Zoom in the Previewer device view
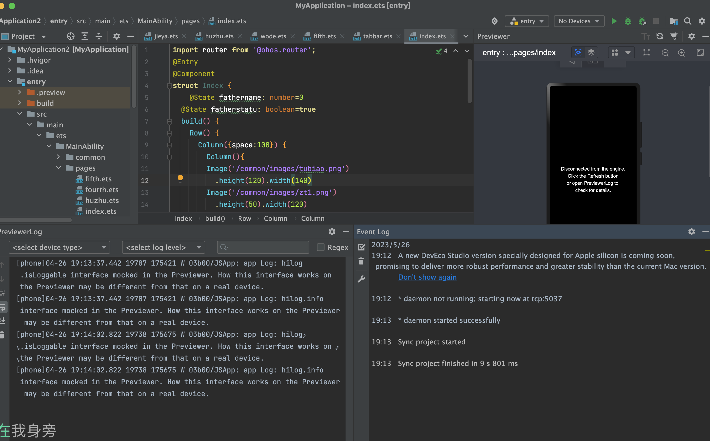Screen dimensions: 710x441 [x=681, y=53]
